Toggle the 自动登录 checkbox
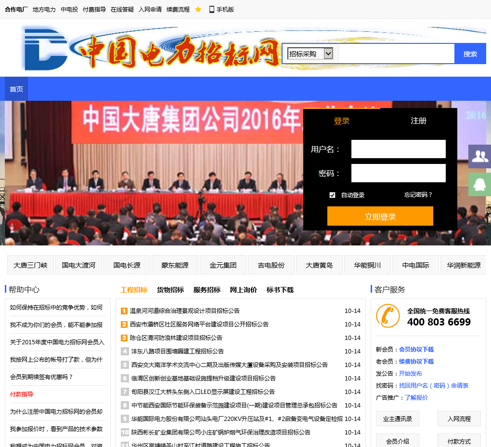 [332, 195]
